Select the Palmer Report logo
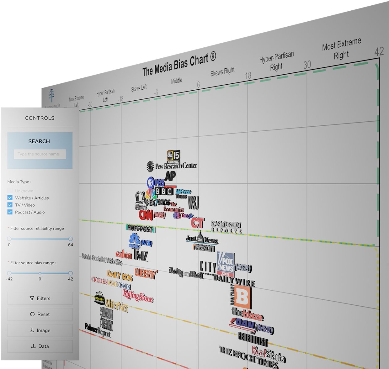389x369 pixels. 98,330
